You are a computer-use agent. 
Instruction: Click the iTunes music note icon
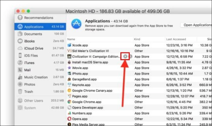(20, 63)
